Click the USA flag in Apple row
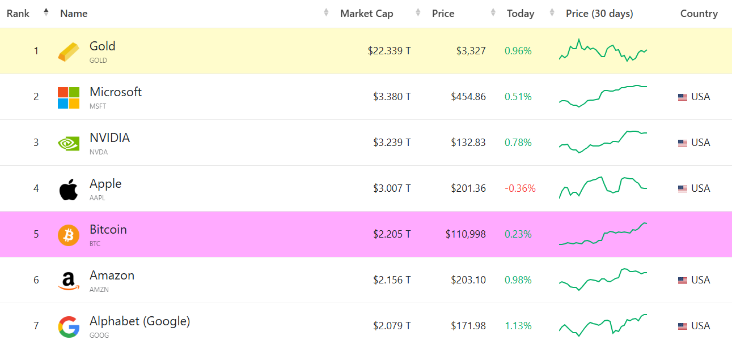This screenshot has height=340, width=732. click(683, 189)
